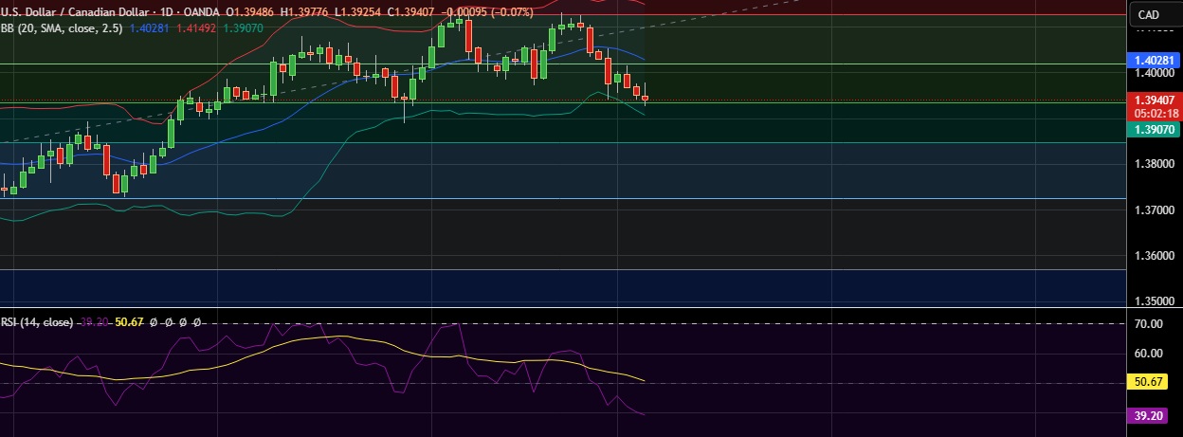The width and height of the screenshot is (1183, 437).
Task: Click the blue BB basis value 1.40281 in legend
Action: 148,28
